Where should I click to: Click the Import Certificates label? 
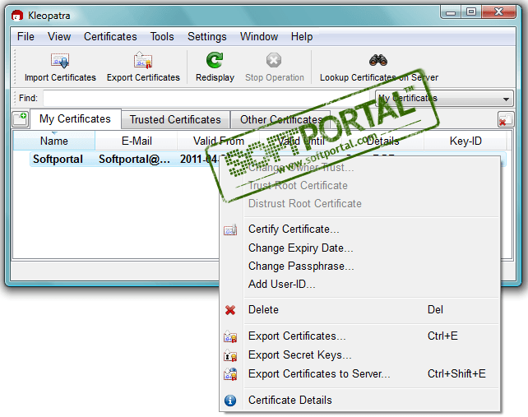60,77
